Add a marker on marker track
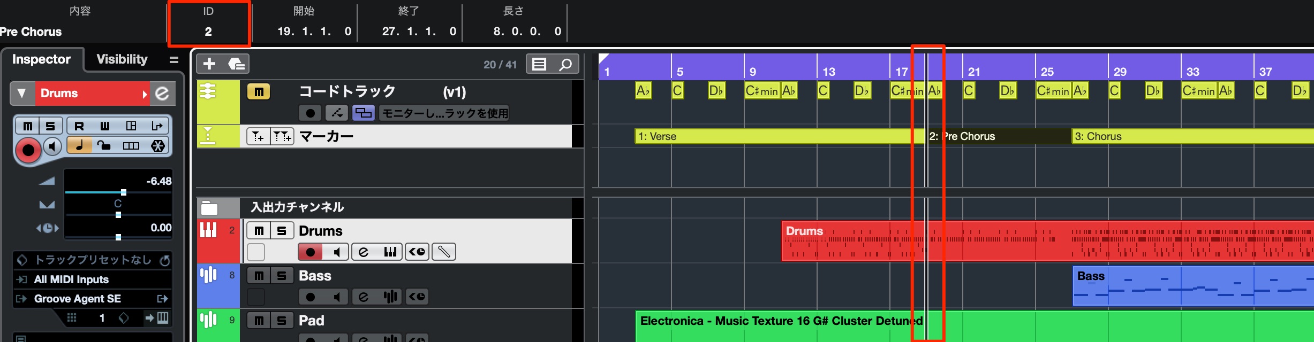Viewport: 1314px width, 342px height. (258, 137)
